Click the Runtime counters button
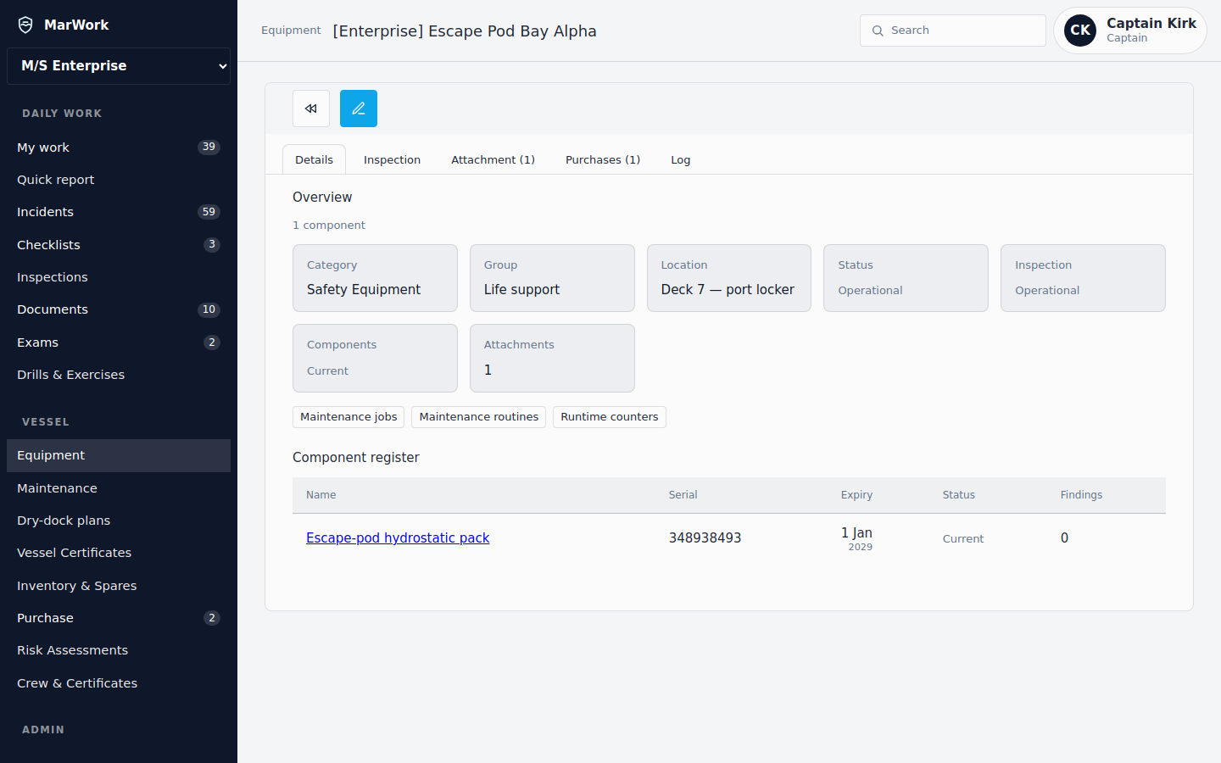Image resolution: width=1221 pixels, height=763 pixels. (x=610, y=417)
